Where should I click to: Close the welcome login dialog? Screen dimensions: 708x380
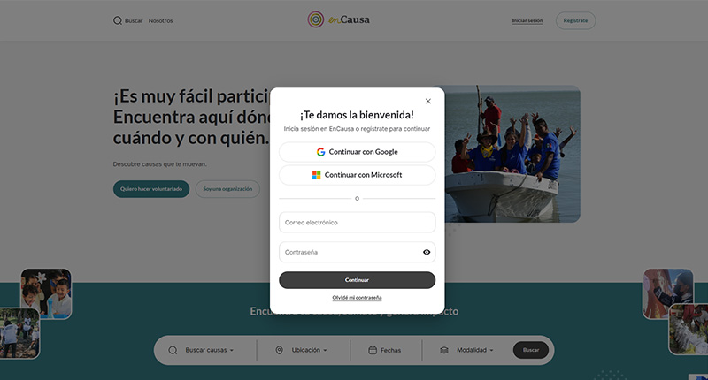coord(428,102)
